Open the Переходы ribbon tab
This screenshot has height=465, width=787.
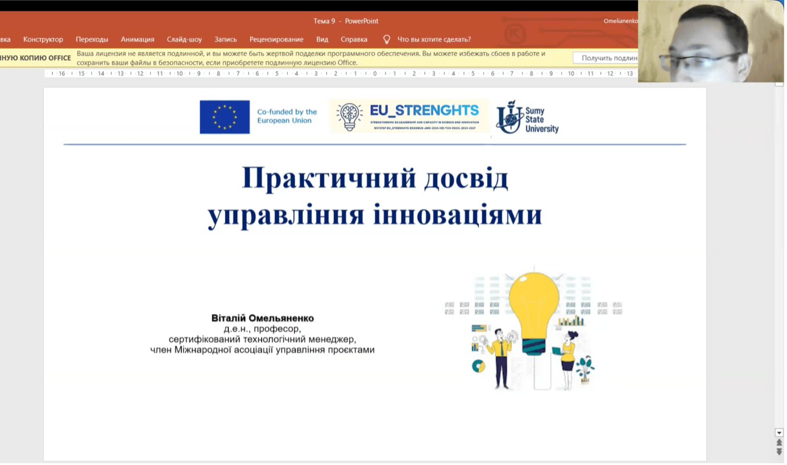coord(92,39)
